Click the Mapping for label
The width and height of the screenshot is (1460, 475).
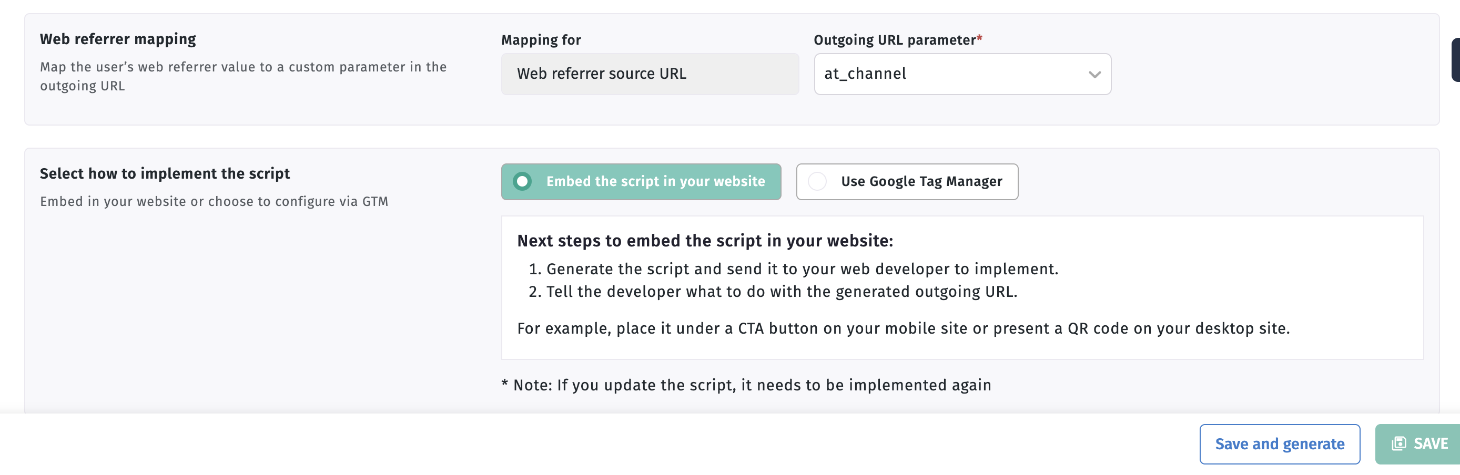(x=541, y=40)
